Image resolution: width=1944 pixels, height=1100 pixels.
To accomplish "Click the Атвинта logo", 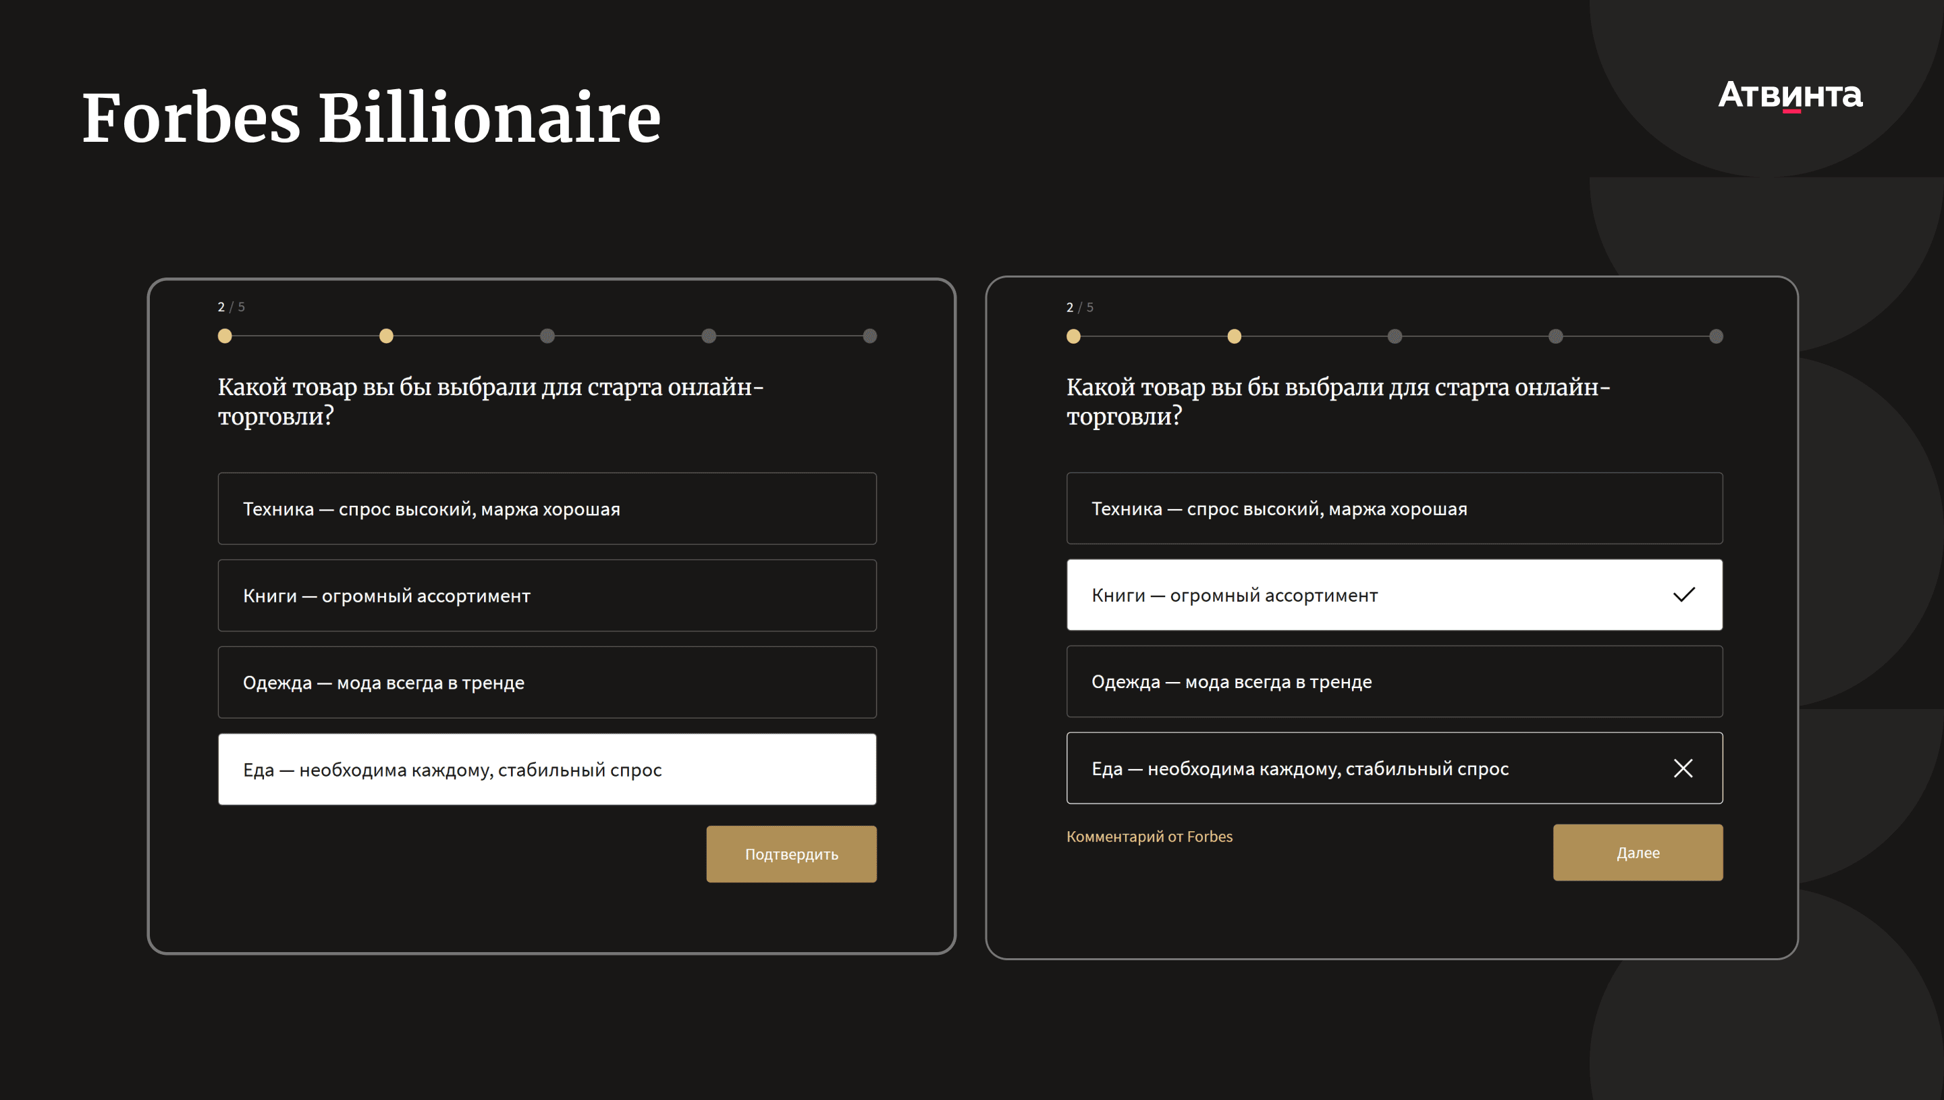I will (x=1789, y=95).
